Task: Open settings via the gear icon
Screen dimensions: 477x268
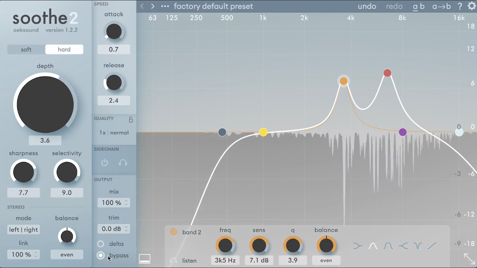Action: 472,6
